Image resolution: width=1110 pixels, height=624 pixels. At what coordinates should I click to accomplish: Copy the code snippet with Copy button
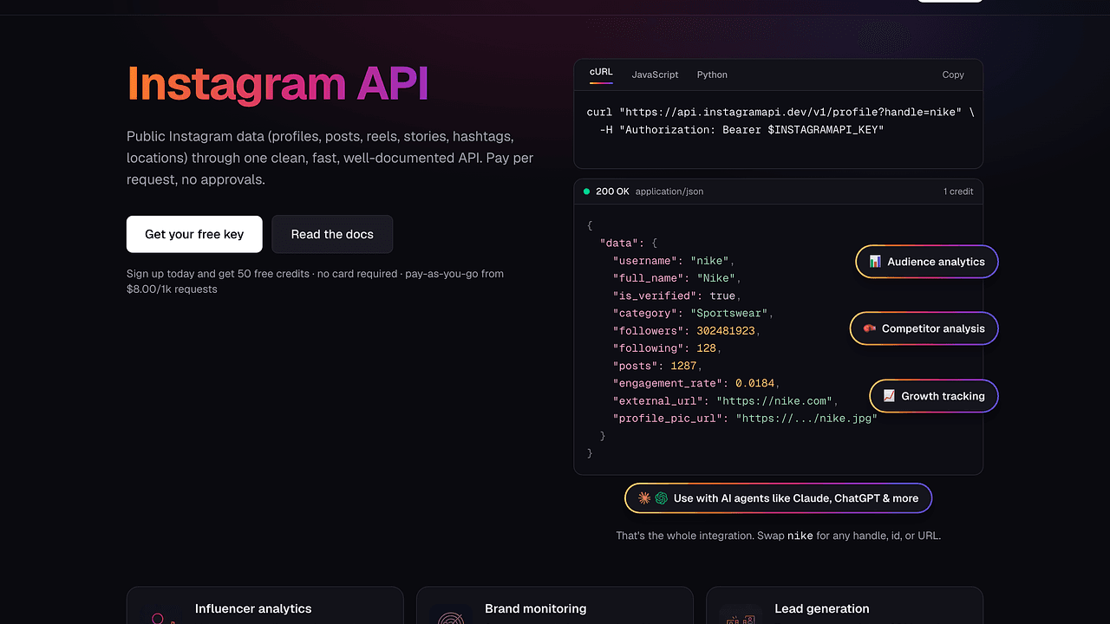(x=953, y=75)
